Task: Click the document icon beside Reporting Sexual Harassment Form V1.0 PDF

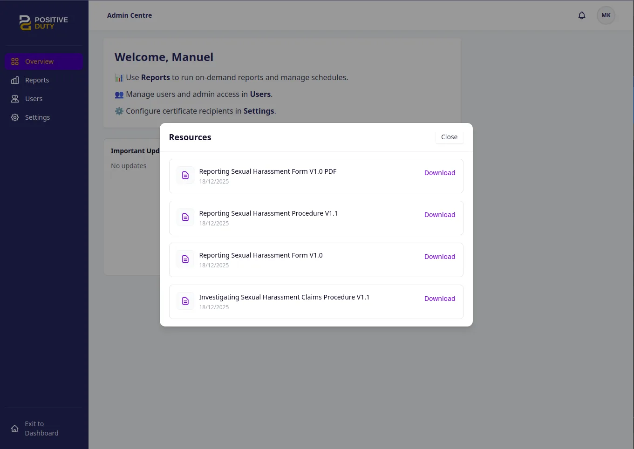Action: pyautogui.click(x=185, y=175)
